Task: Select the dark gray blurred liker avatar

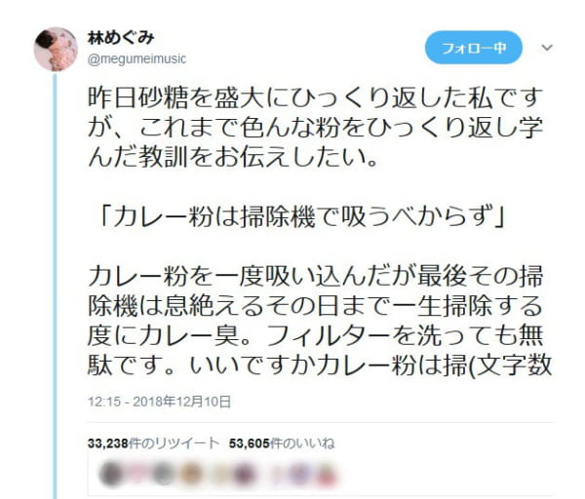Action: click(x=111, y=474)
